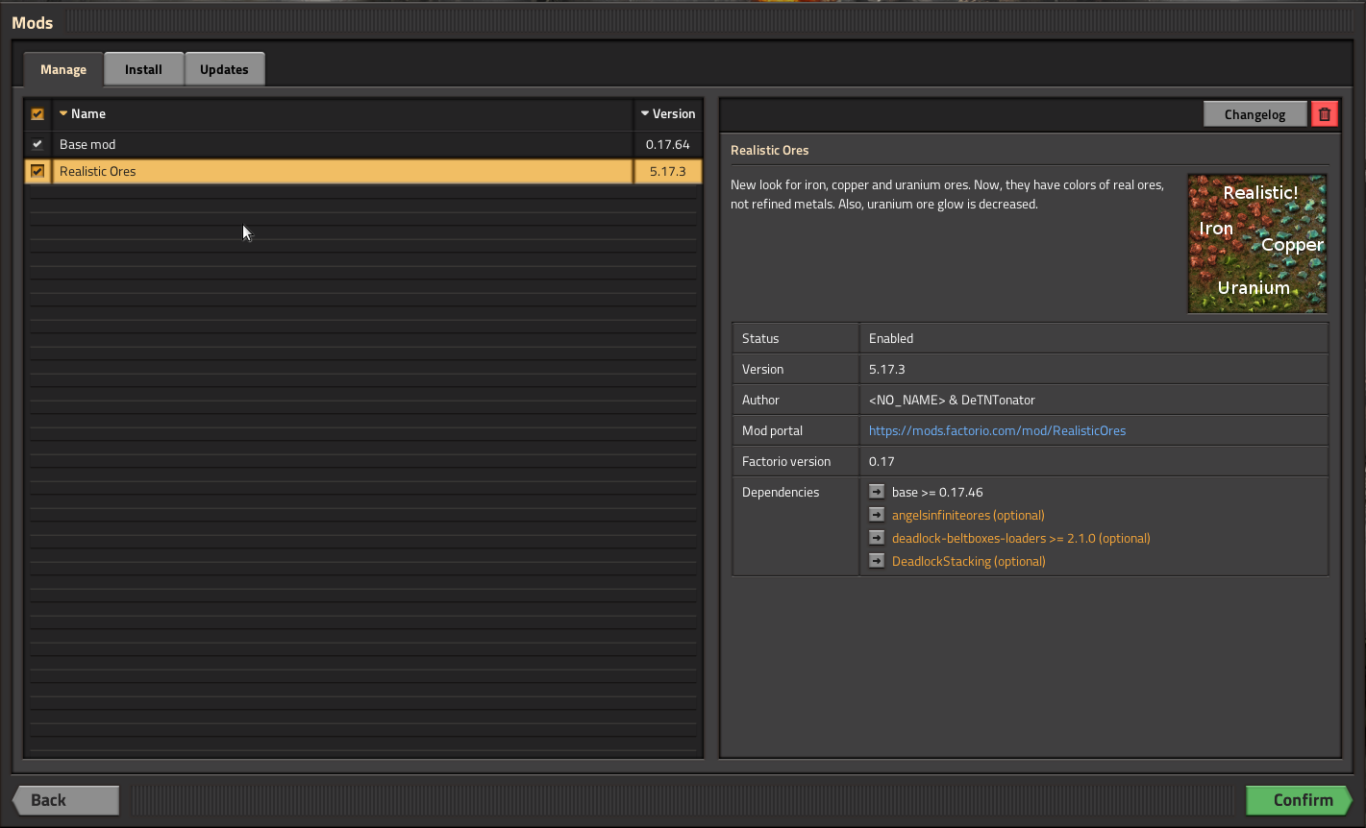Click the mod description text about ores

click(x=947, y=194)
